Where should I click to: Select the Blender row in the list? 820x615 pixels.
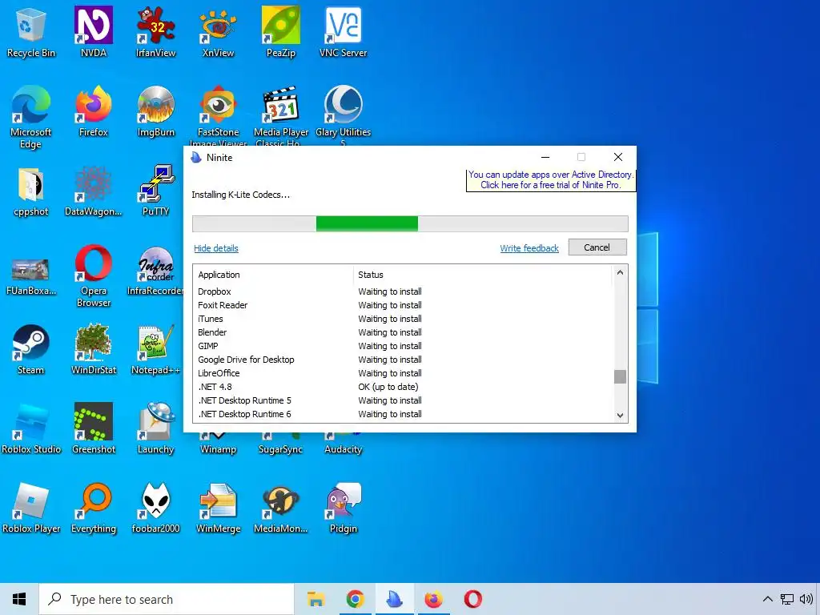tap(404, 332)
